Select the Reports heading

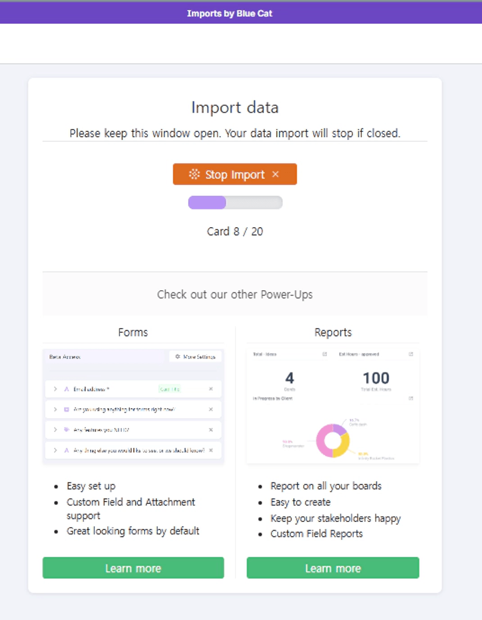point(333,332)
